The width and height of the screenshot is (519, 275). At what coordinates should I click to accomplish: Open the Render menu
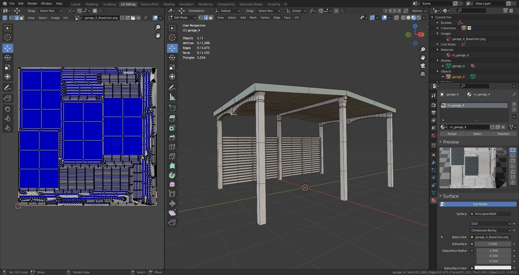pyautogui.click(x=32, y=4)
